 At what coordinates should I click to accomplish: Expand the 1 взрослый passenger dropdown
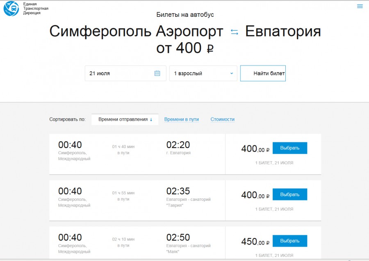[203, 73]
